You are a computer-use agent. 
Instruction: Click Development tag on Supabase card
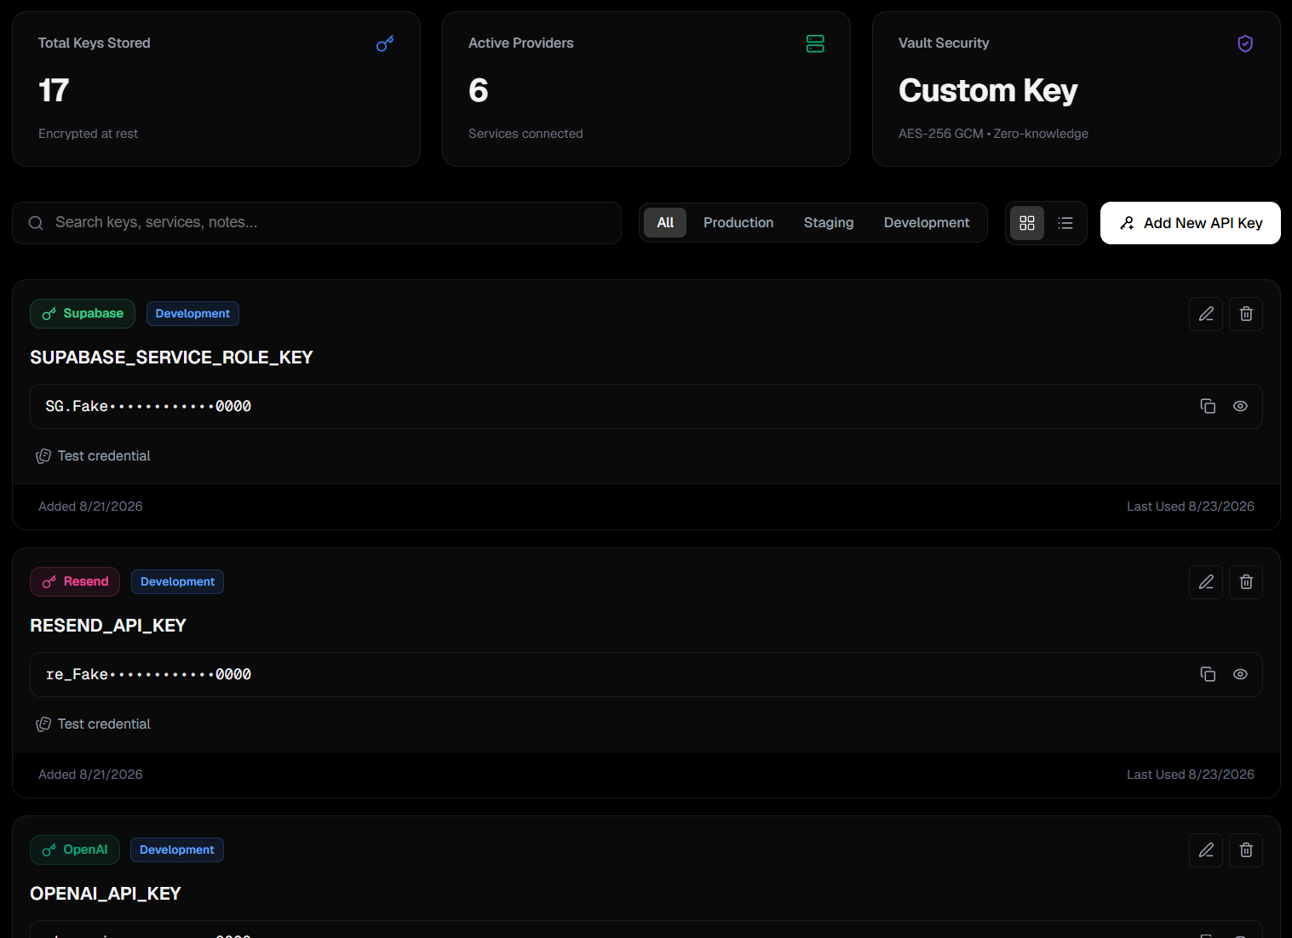click(x=192, y=313)
